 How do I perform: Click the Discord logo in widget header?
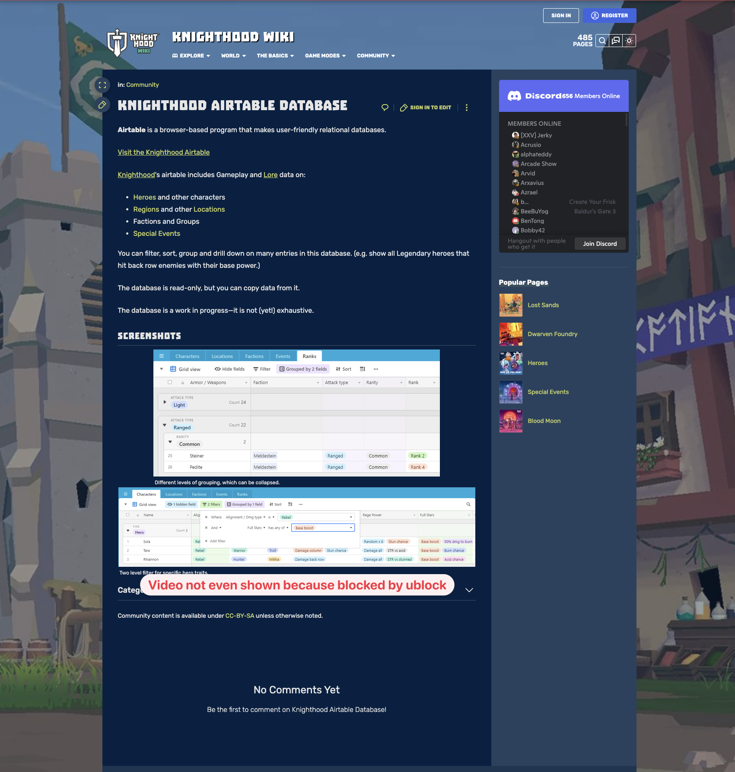[514, 96]
